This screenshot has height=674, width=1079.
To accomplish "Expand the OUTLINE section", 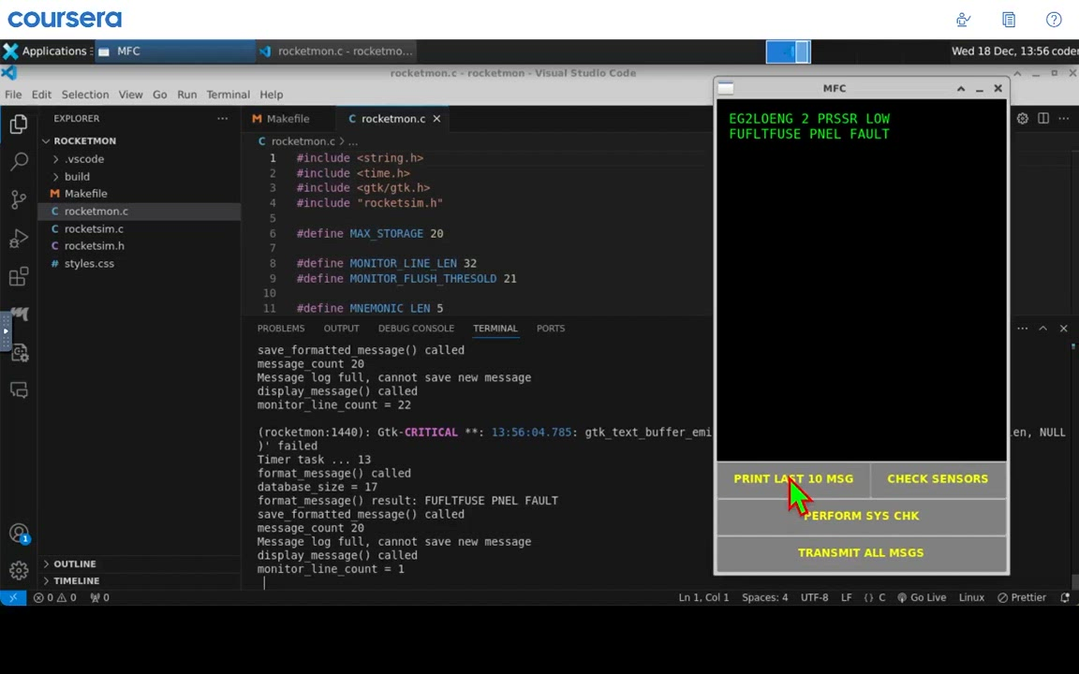I will 74,564.
